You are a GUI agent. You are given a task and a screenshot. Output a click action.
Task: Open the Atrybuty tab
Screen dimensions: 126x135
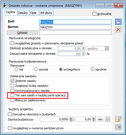[x=46, y=13]
